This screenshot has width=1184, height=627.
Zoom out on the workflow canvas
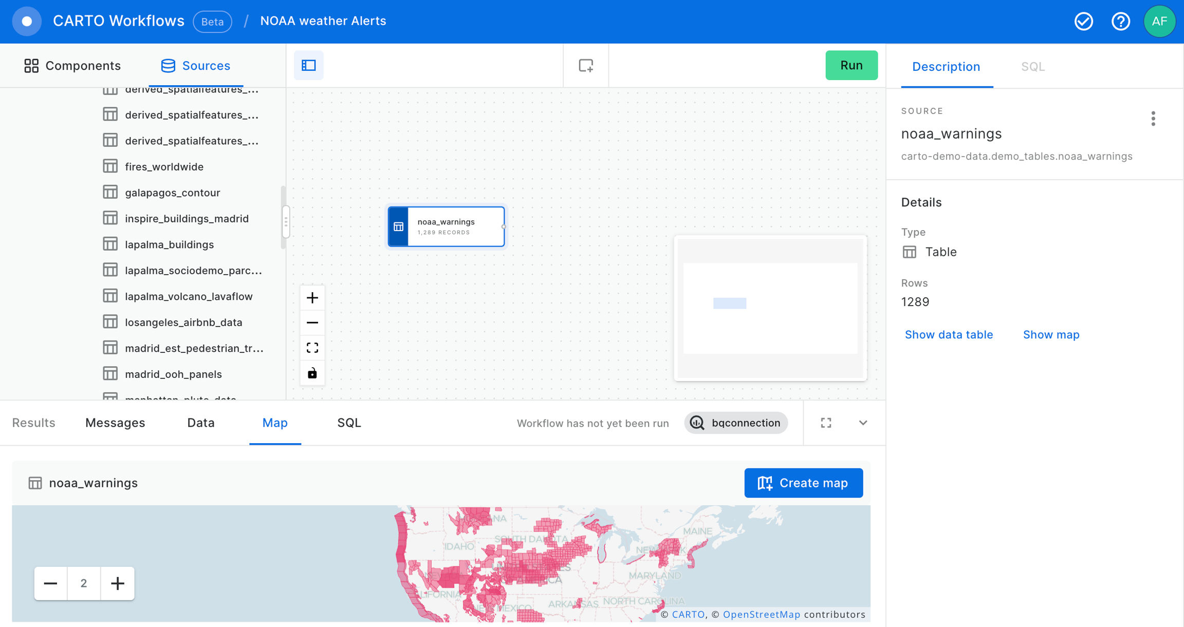click(x=312, y=322)
